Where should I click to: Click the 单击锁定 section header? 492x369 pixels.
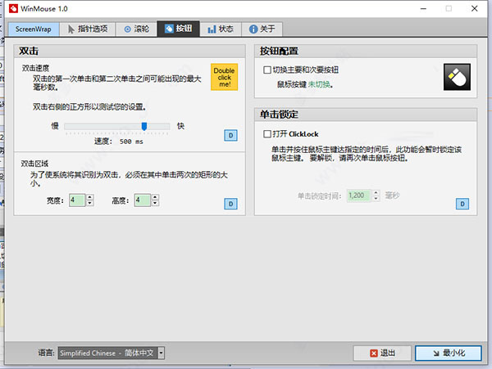click(366, 115)
